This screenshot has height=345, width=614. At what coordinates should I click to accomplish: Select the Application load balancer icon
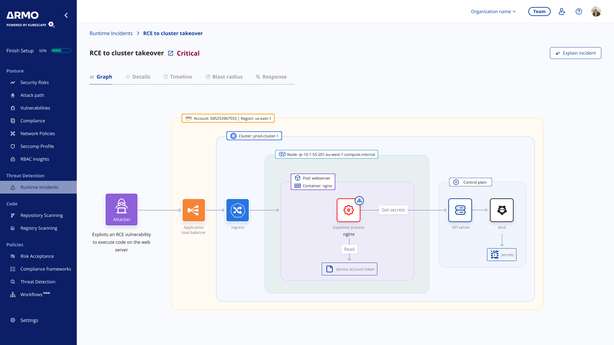[194, 210]
